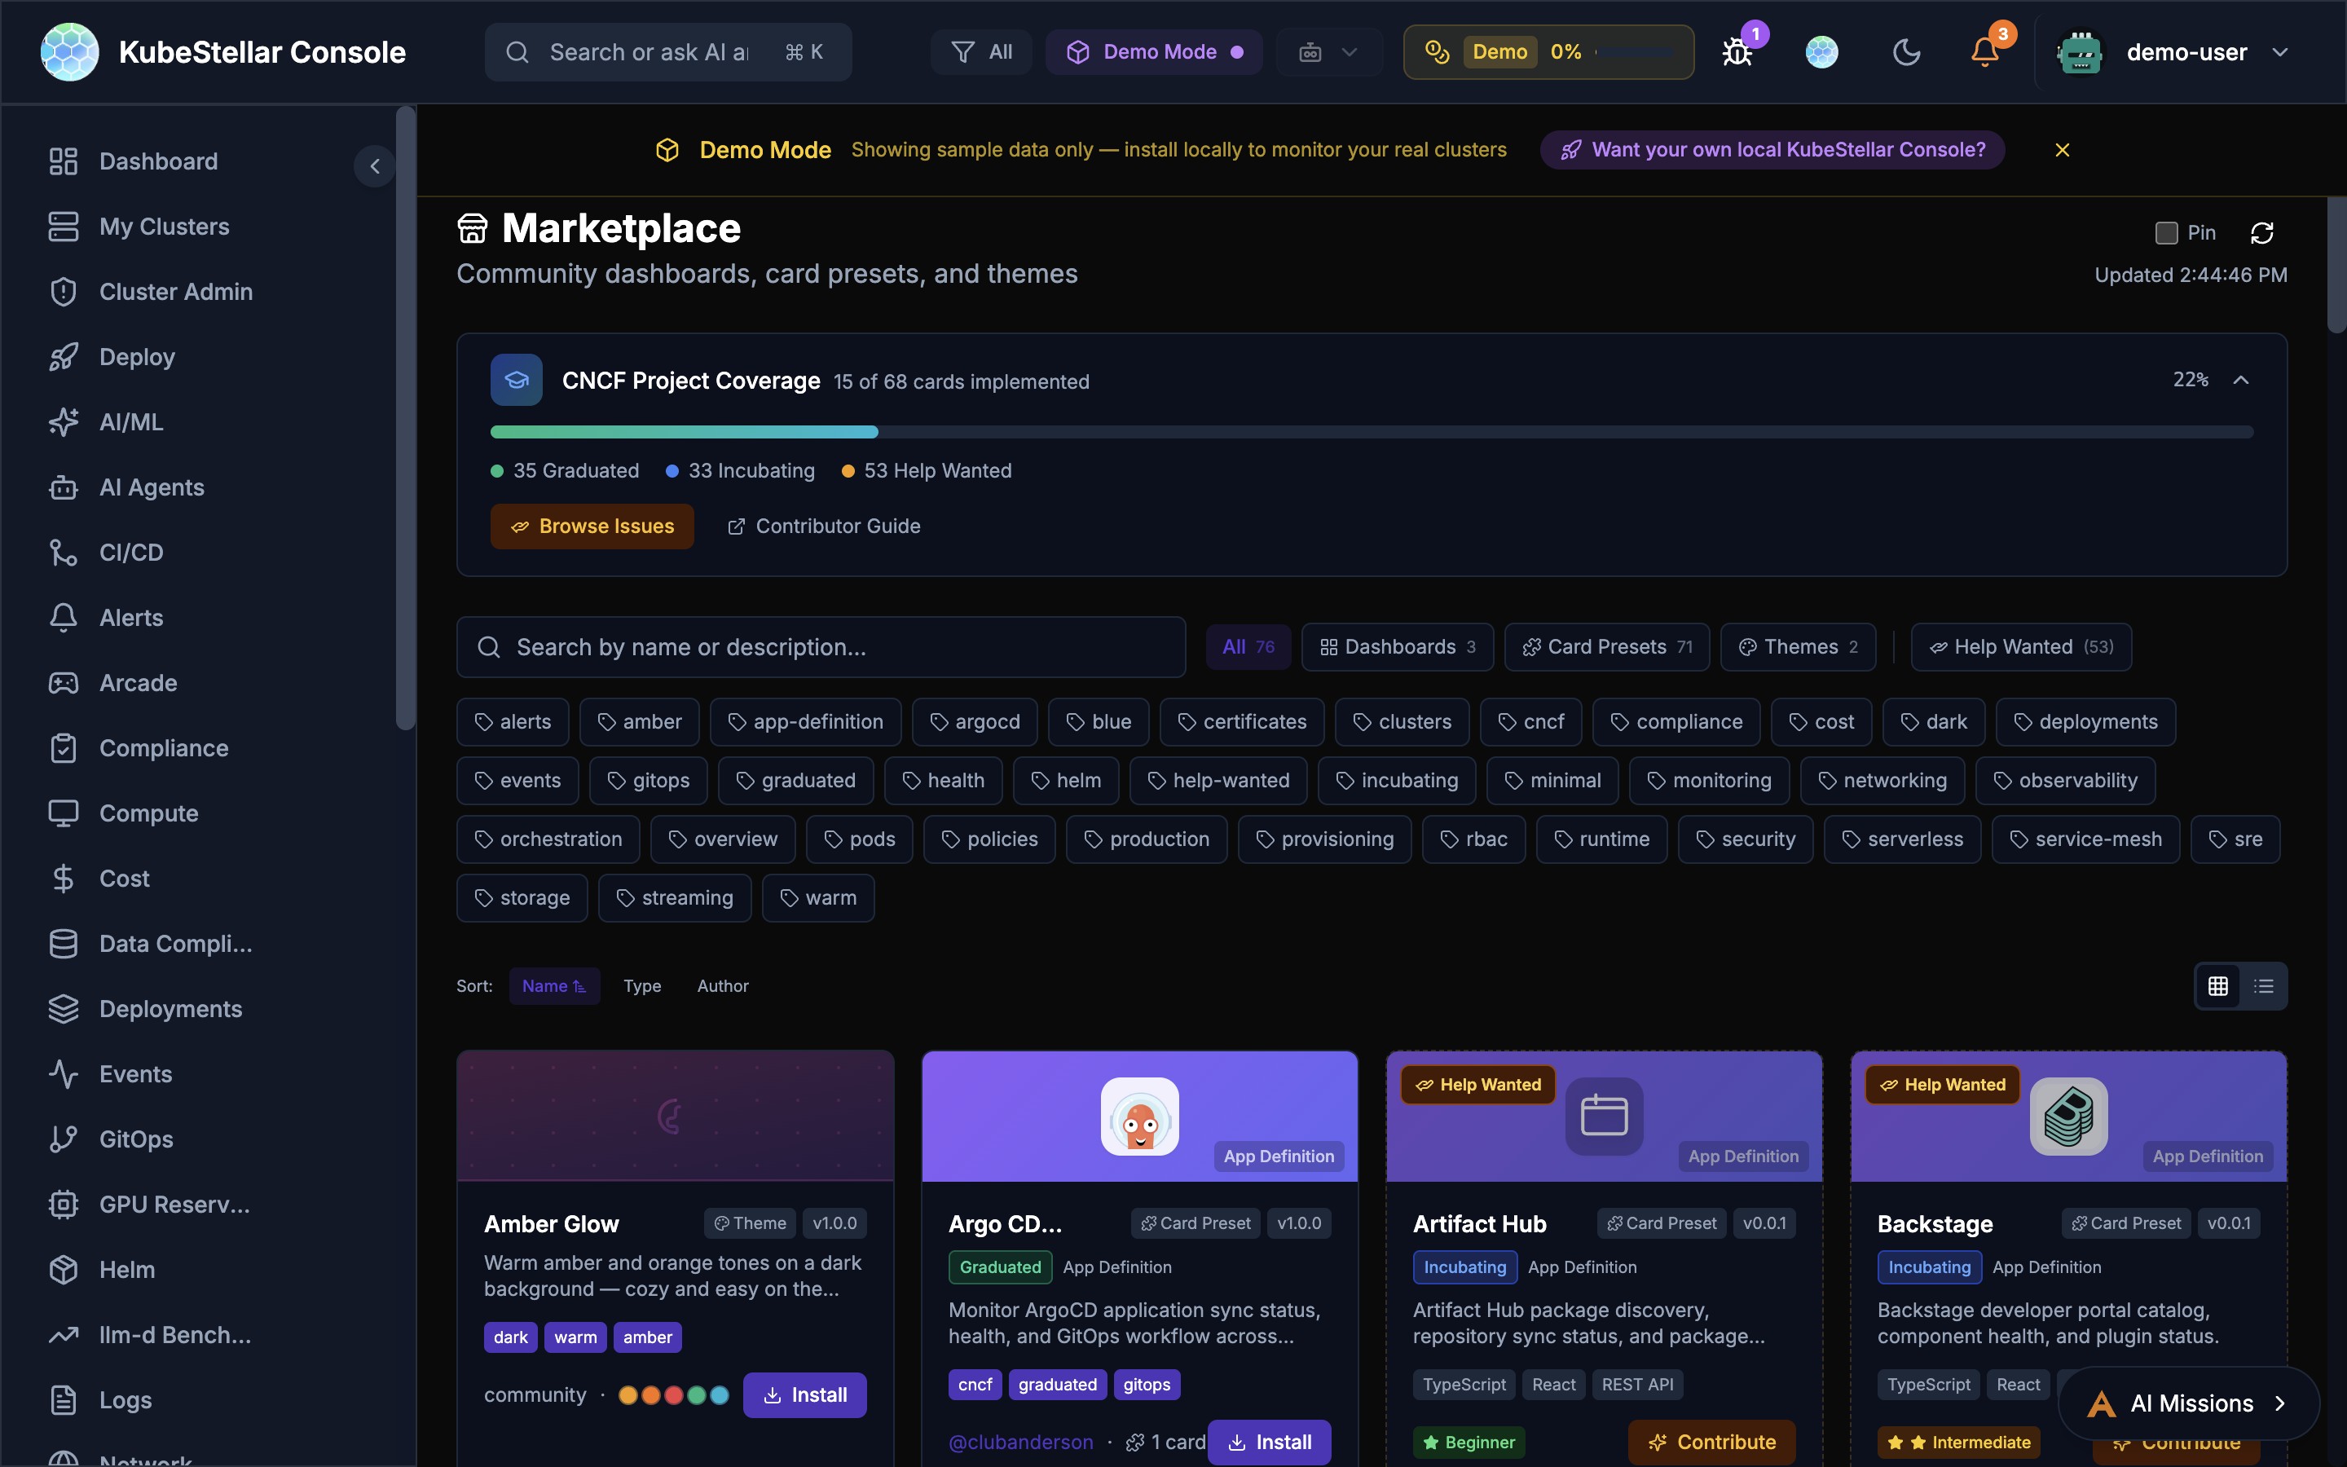
Task: Toggle Demo Mode off
Action: pos(1153,51)
